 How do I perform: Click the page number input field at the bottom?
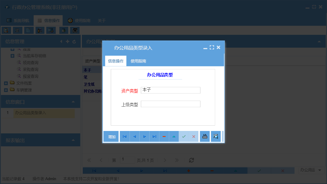coord(127,160)
